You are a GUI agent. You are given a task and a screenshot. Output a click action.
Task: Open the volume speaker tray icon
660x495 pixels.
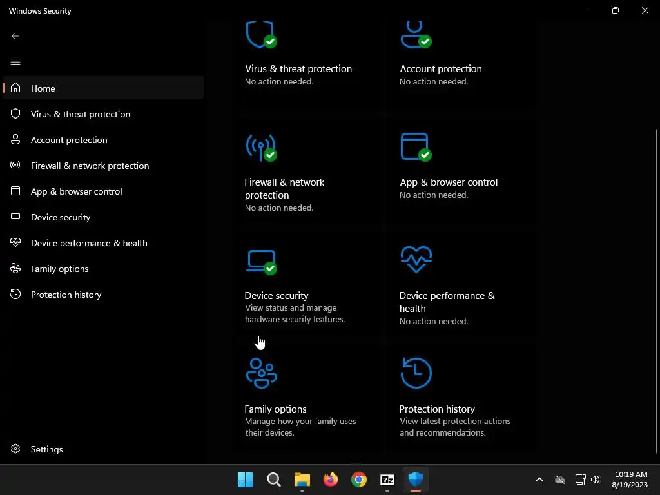(595, 480)
